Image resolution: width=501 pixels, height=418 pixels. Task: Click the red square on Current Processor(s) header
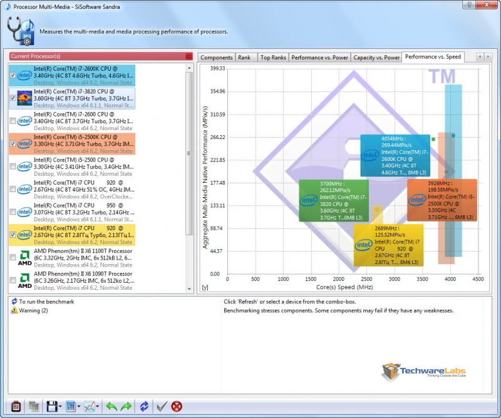pos(189,56)
